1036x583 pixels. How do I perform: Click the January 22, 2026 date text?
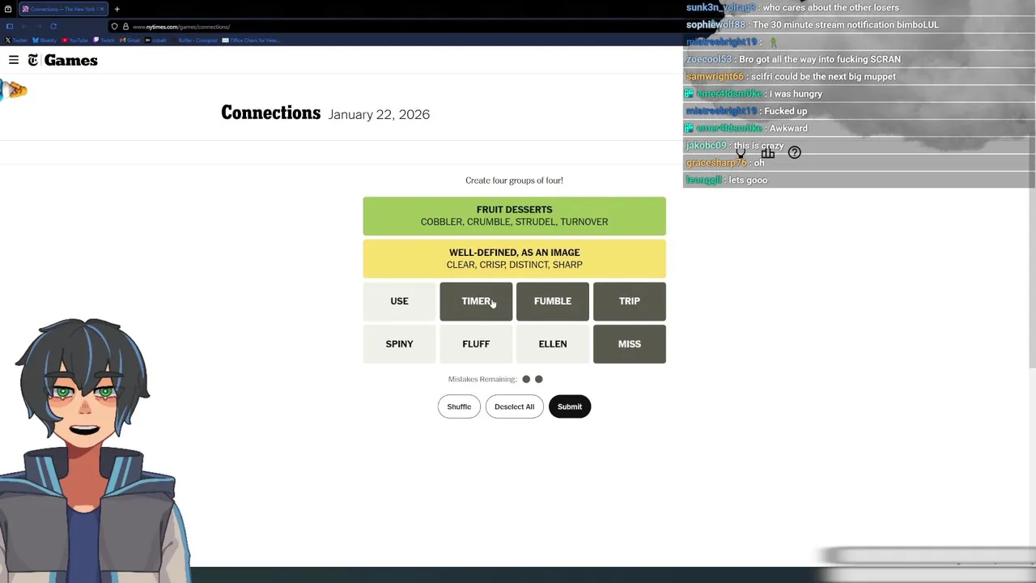(x=379, y=114)
